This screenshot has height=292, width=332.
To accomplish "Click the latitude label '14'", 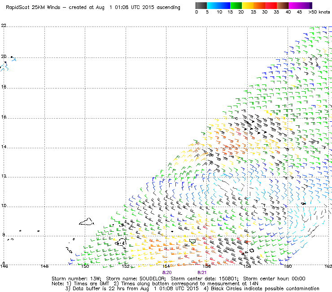I will (4, 147).
